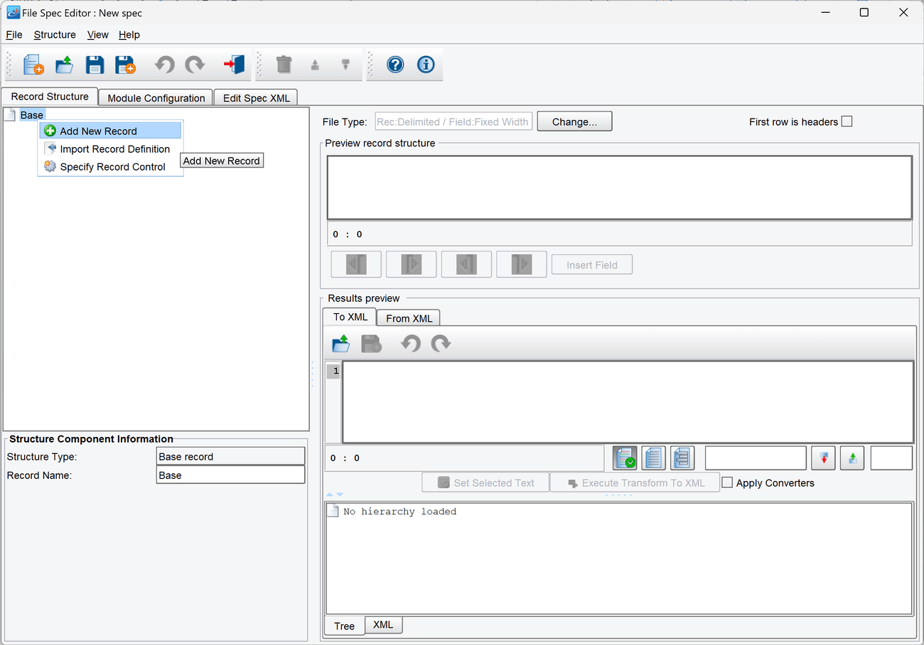Click the move up arrow icon in toolbar
The image size is (924, 645).
(x=315, y=65)
